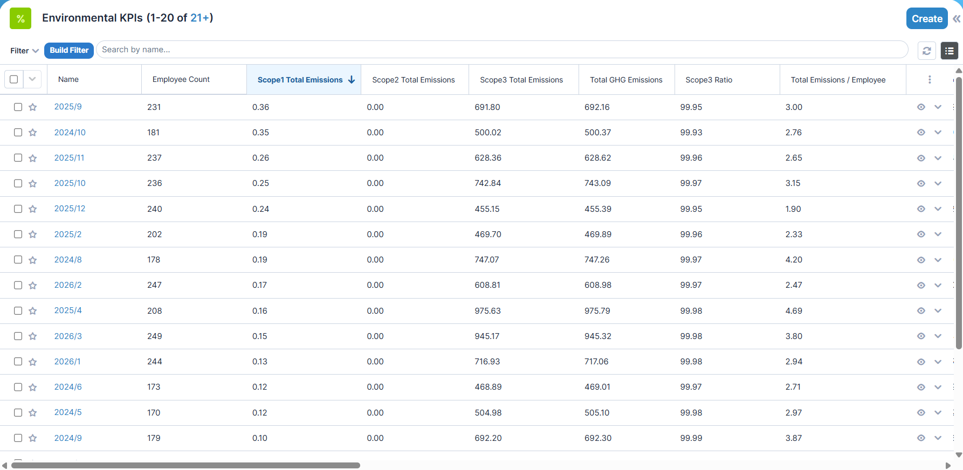Click the Build Filter button
Screen dimensions: 963x470
click(69, 50)
